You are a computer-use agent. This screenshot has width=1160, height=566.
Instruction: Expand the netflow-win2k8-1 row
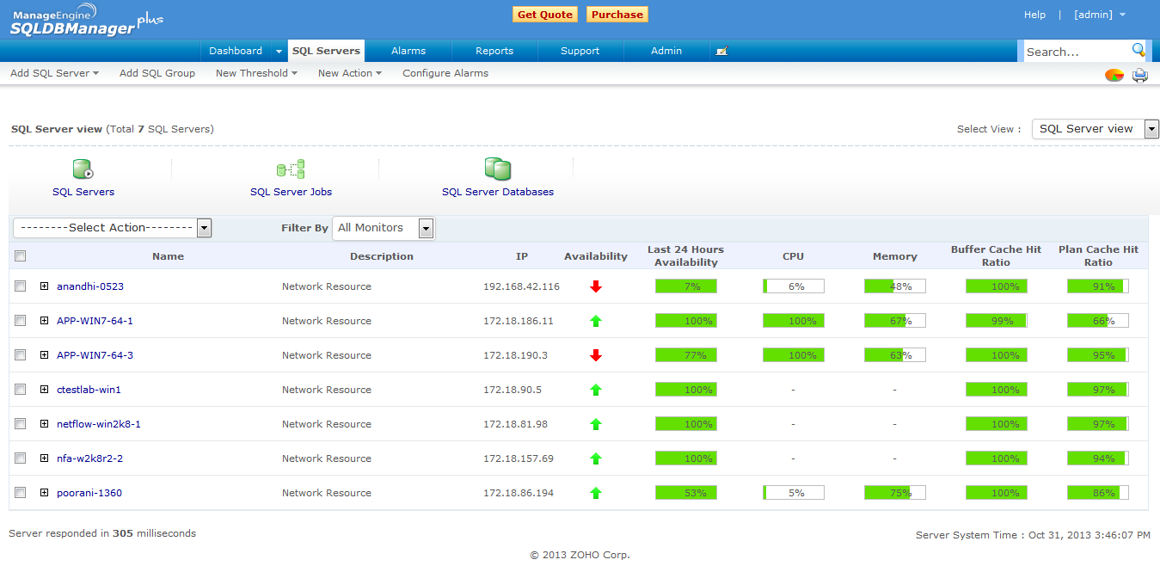click(45, 424)
